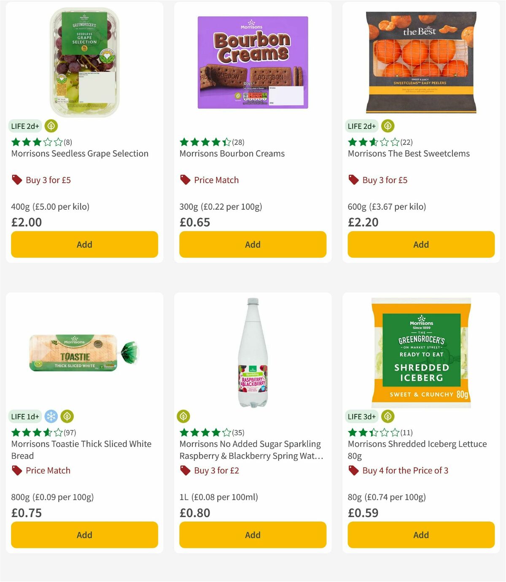Click the leaf icon on Shredded Iceberg Lettuce
The width and height of the screenshot is (506, 582).
(387, 416)
